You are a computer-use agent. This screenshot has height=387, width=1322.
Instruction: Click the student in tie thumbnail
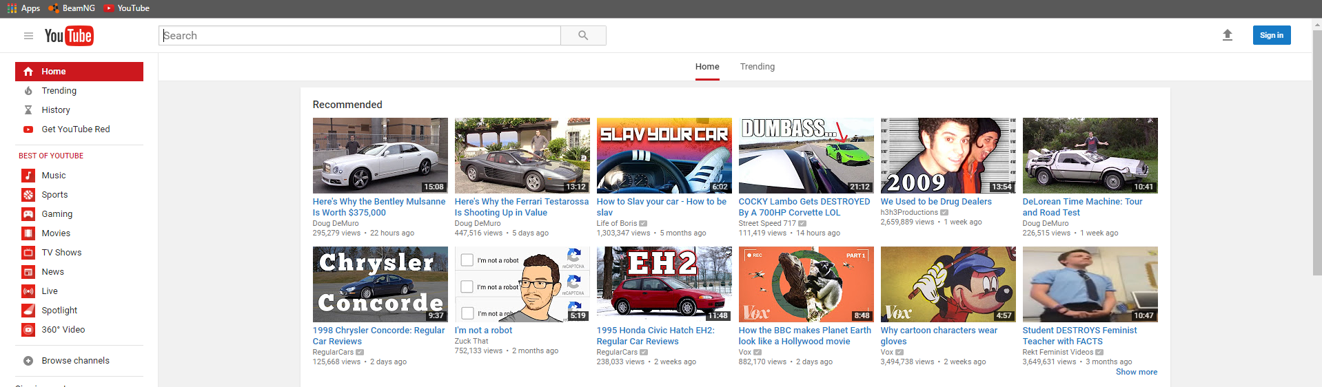pyautogui.click(x=1090, y=284)
